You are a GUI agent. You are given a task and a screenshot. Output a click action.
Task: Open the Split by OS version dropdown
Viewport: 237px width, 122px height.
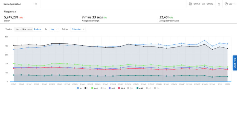click(78, 29)
